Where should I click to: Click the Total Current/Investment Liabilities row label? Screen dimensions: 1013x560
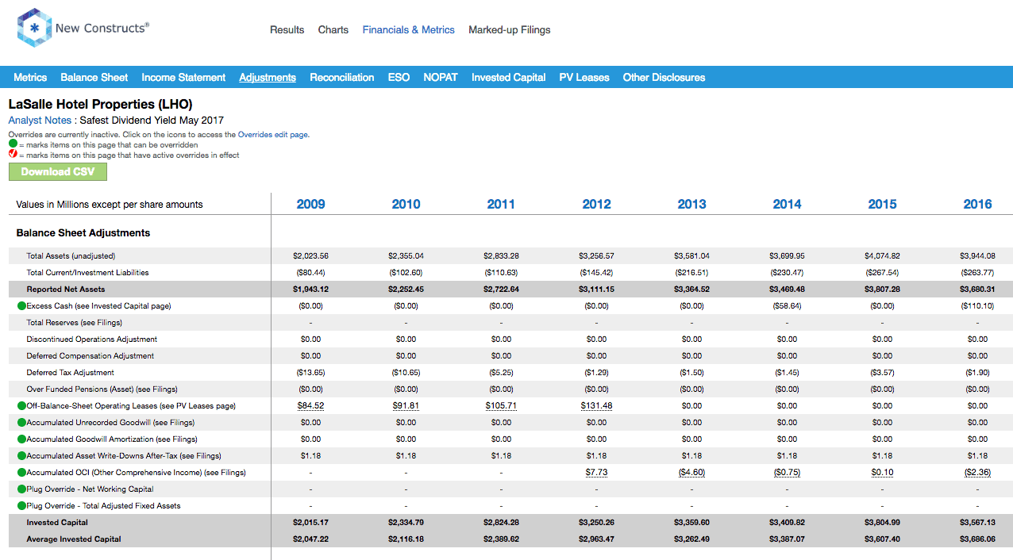(88, 273)
